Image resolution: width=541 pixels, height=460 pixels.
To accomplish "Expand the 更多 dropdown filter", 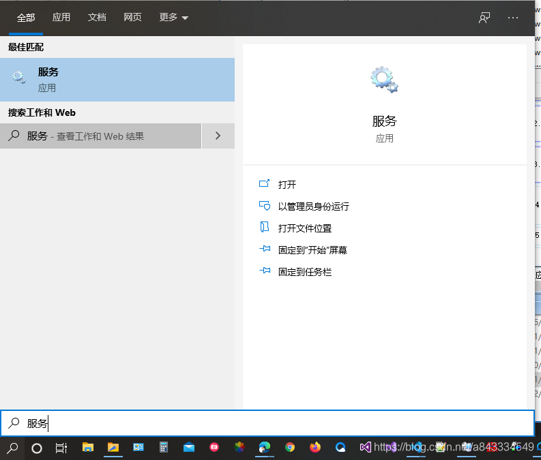I will tap(173, 17).
